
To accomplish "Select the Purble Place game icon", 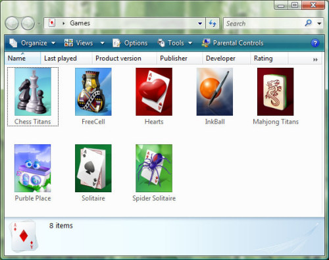I will pyautogui.click(x=33, y=168).
